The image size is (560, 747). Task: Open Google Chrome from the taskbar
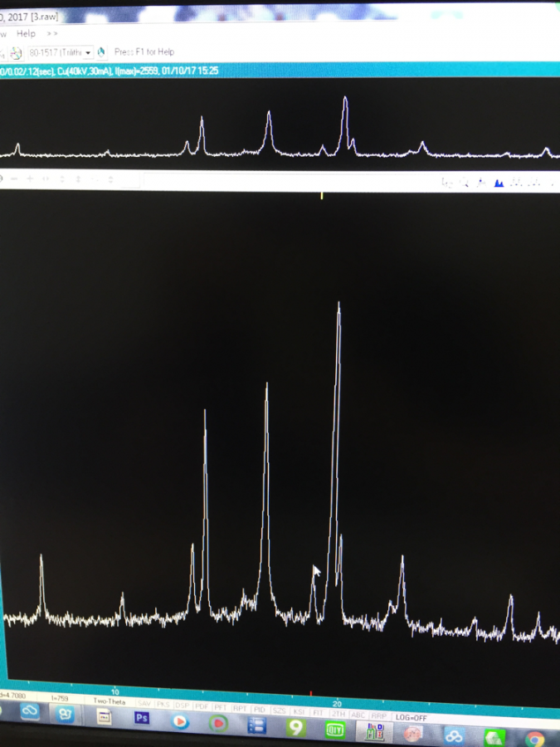click(535, 740)
